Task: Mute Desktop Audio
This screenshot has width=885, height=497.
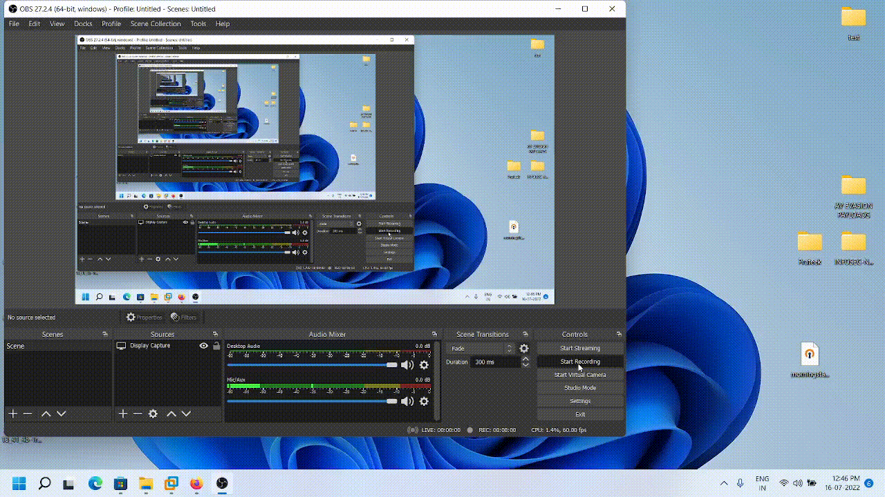Action: (407, 365)
